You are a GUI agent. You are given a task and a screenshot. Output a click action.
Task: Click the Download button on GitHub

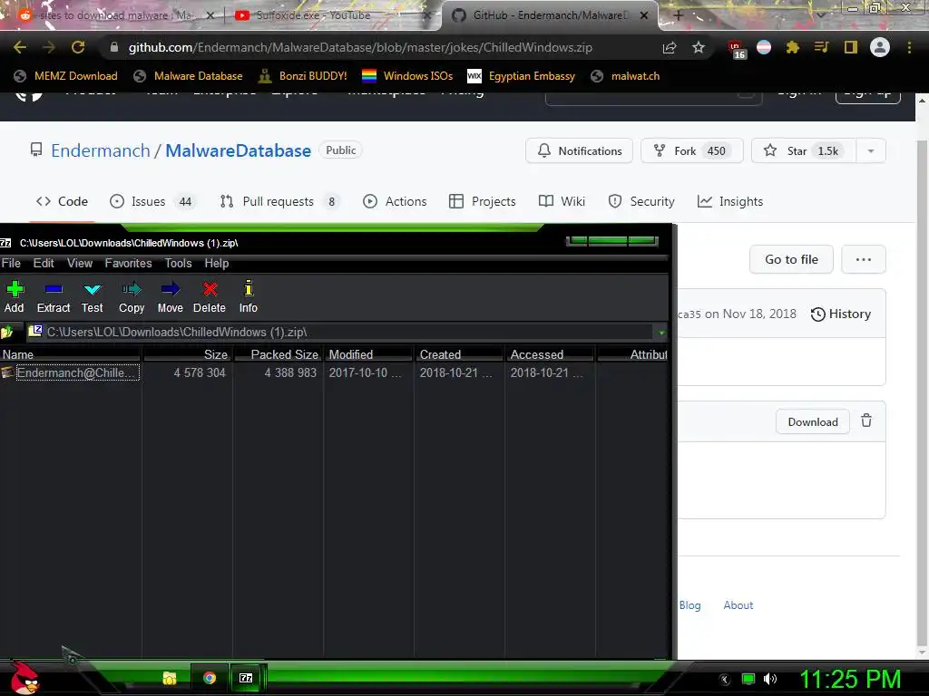click(x=813, y=421)
